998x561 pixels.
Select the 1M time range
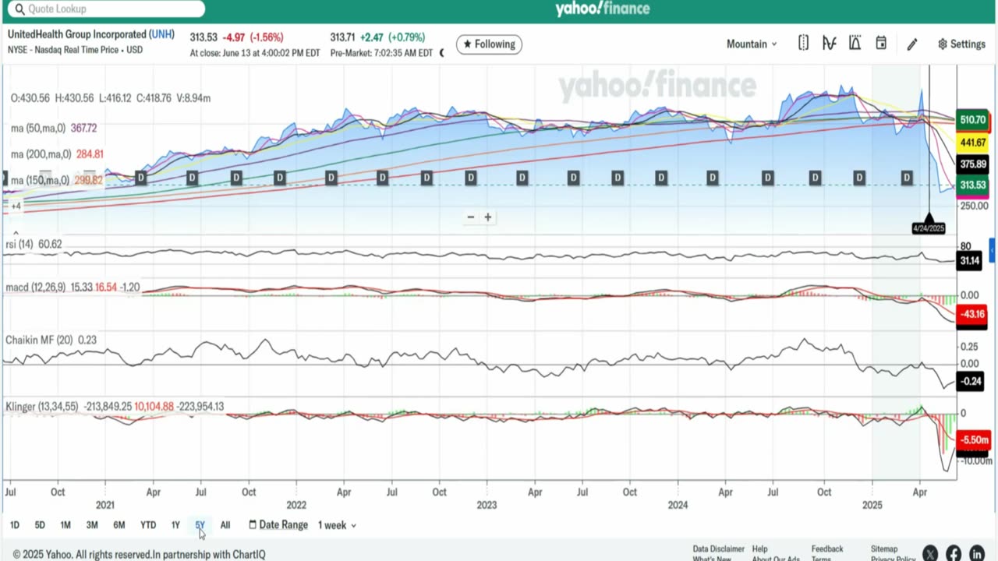coord(65,525)
